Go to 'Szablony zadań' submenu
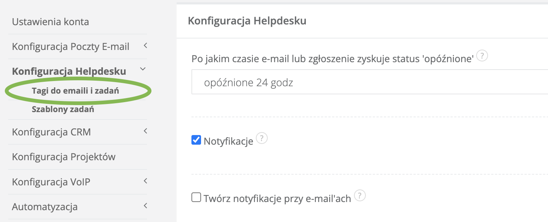Viewport: 548px width, 222px height. [63, 110]
